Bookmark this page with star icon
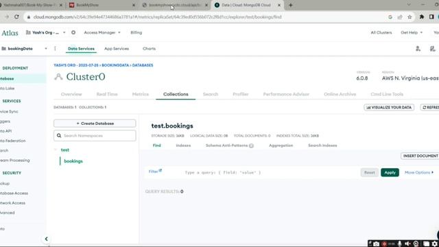Image resolution: width=439 pixels, height=247 pixels. coord(410,17)
